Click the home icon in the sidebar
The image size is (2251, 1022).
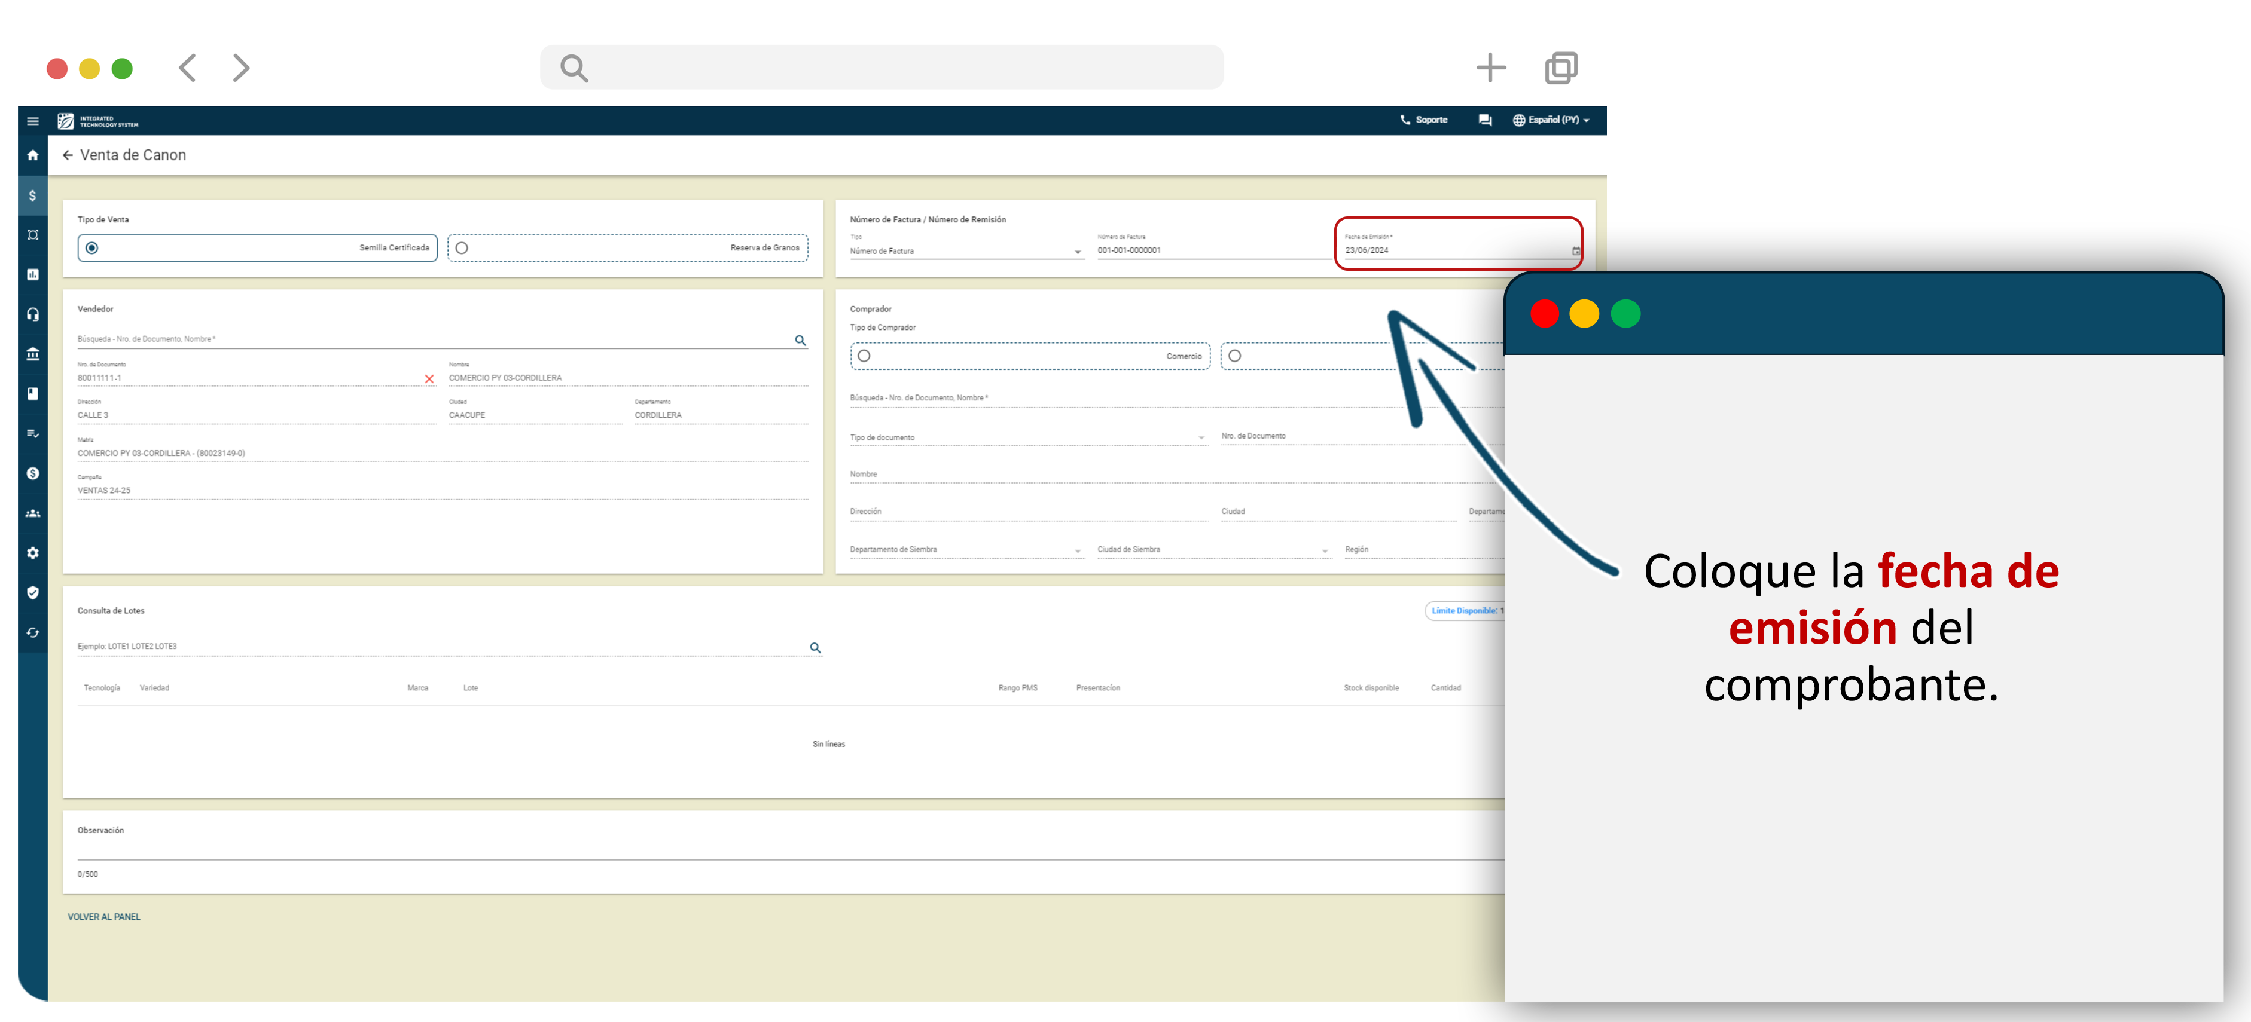click(x=32, y=155)
